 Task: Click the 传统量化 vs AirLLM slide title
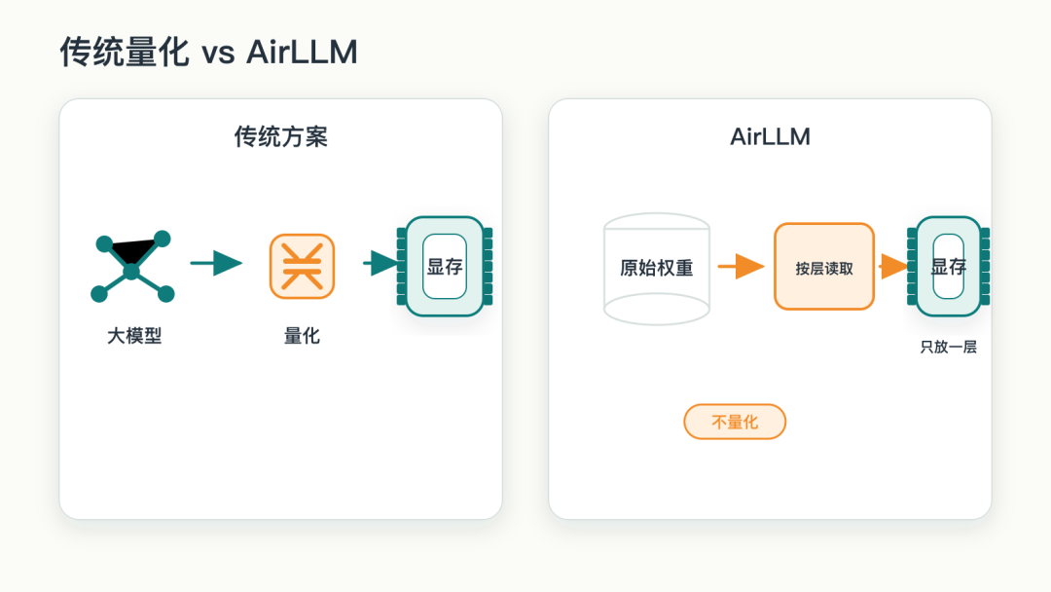tap(208, 52)
